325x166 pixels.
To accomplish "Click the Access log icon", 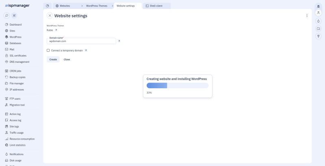I will click(6, 120).
